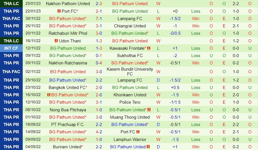Viewport: 258px width, 150px height.
Task: Click the Sukhothai FC team name
Action: [130, 56]
